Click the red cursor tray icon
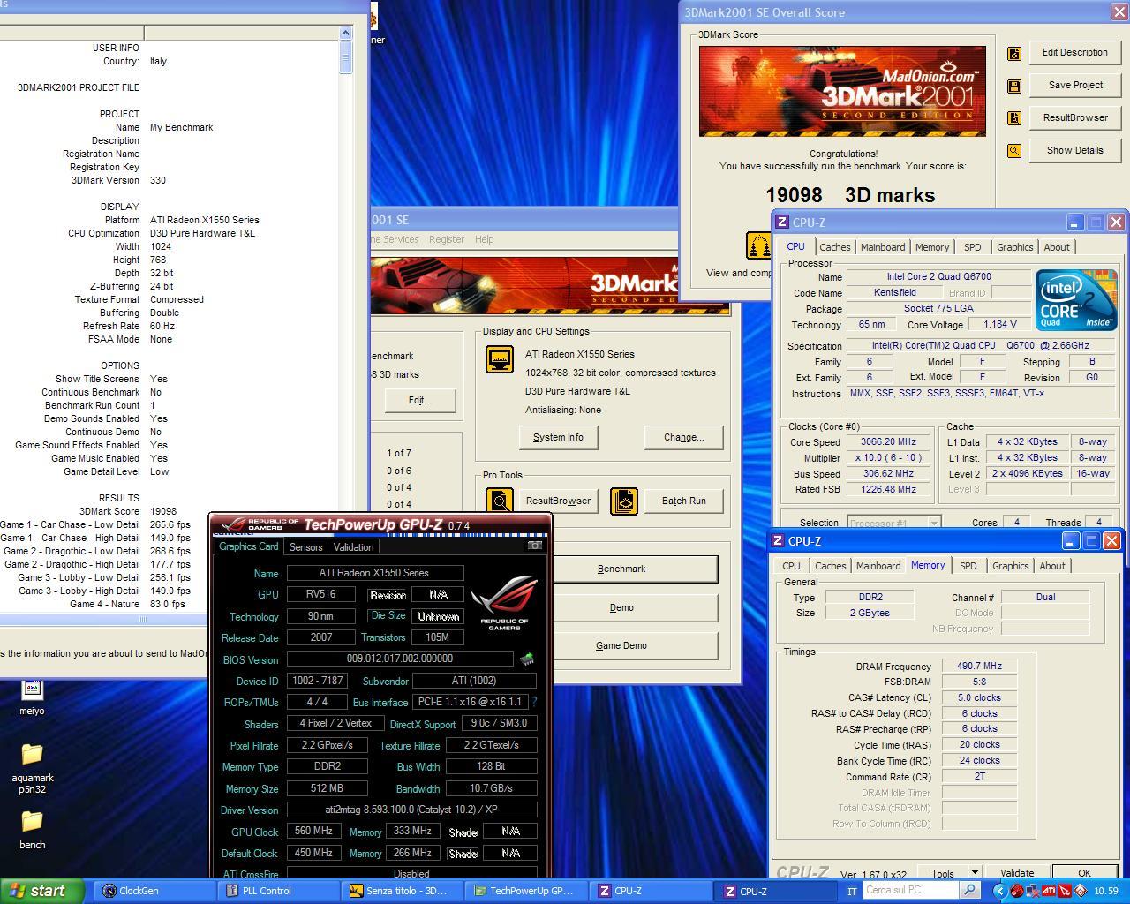Image resolution: width=1130 pixels, height=904 pixels. coord(1065,891)
